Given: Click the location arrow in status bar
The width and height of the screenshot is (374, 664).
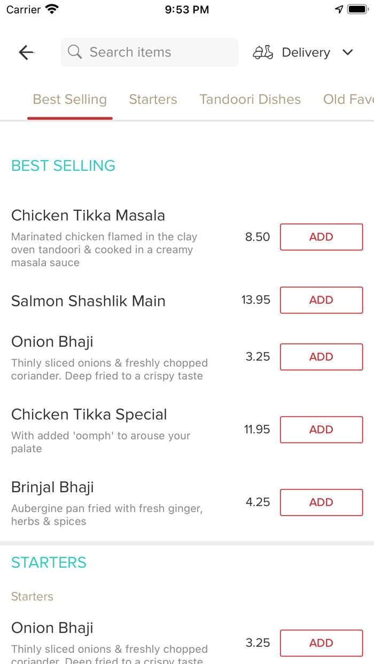Looking at the screenshot, I should pos(339,9).
